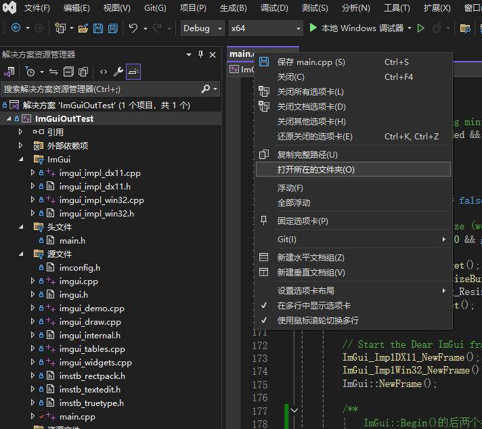The image size is (482, 429).
Task: Choose 关闭所有选项卡(L) menu entry
Action: pos(353,91)
